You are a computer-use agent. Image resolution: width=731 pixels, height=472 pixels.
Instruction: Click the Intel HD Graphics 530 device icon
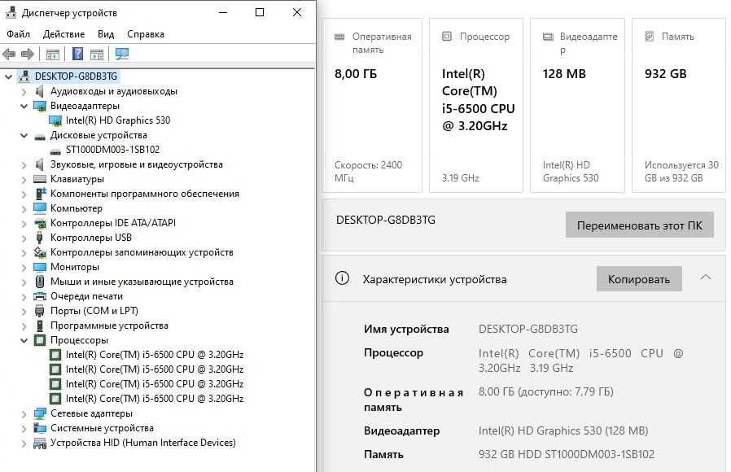[x=55, y=120]
